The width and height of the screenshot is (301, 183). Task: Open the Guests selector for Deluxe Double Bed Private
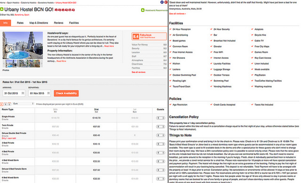[160, 135]
